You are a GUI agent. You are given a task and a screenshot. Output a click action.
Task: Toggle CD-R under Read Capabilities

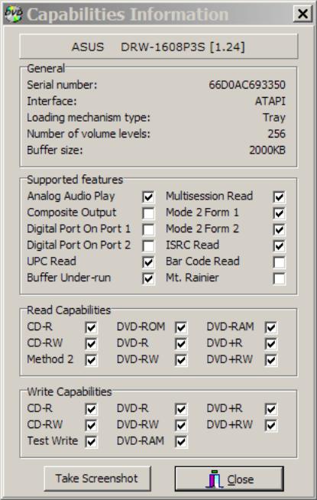click(x=91, y=327)
